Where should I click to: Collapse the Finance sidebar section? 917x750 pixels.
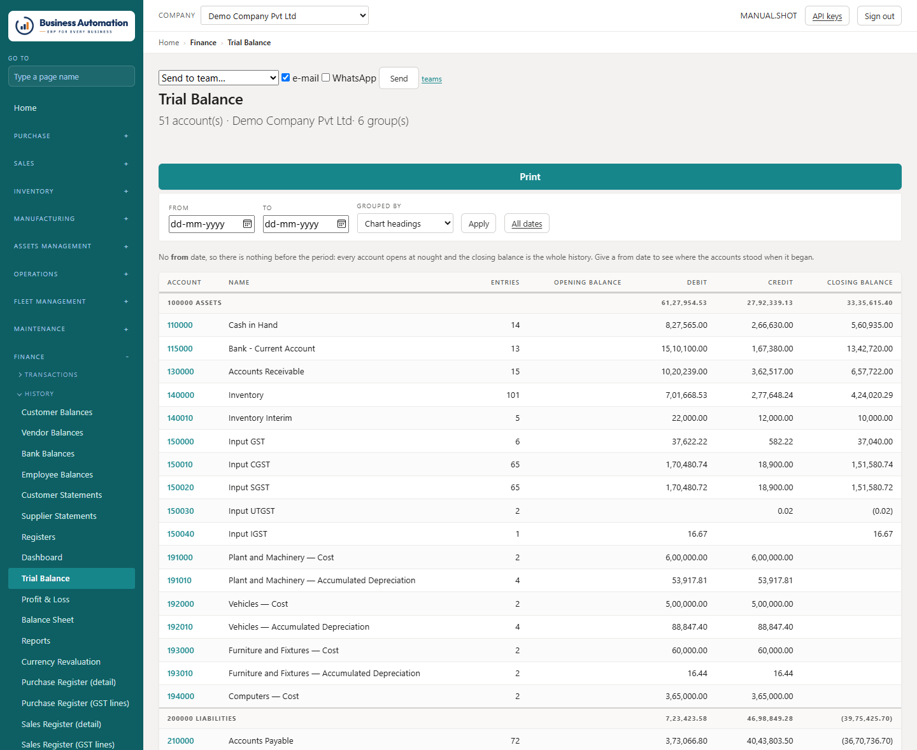coord(71,357)
